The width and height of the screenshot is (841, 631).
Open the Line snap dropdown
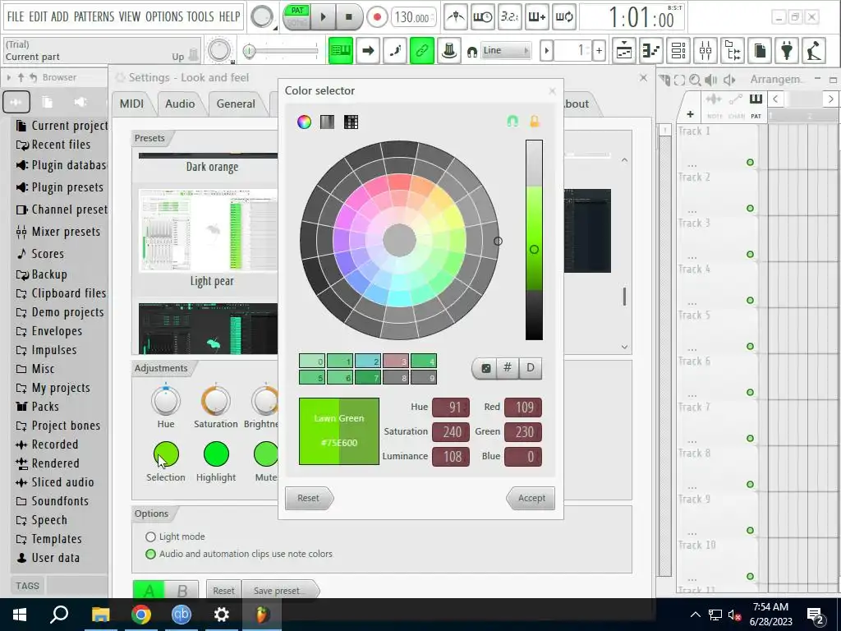tap(506, 51)
